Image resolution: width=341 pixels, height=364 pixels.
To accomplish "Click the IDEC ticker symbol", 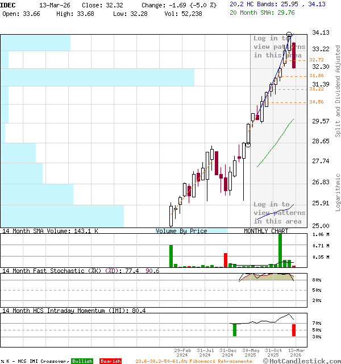I will point(9,4).
